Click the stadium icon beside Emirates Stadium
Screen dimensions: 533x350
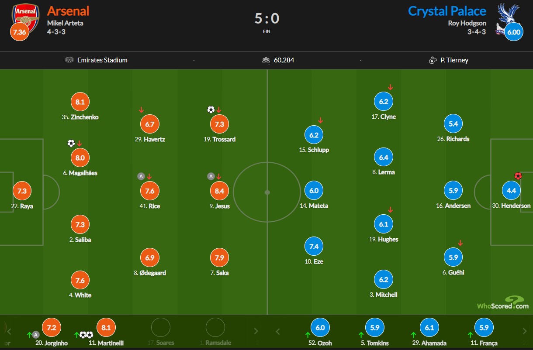coord(69,60)
